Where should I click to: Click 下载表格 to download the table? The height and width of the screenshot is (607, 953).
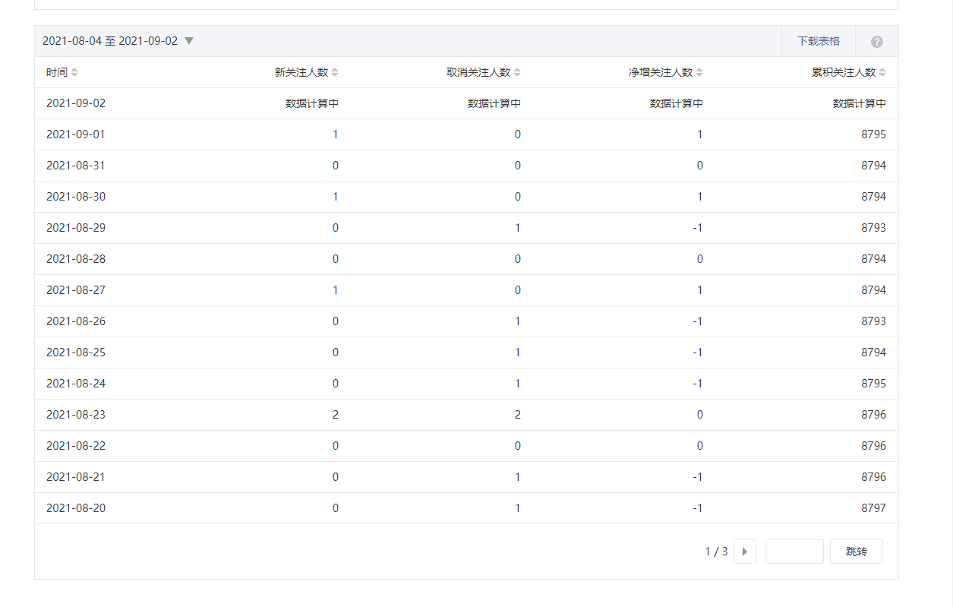(x=818, y=41)
